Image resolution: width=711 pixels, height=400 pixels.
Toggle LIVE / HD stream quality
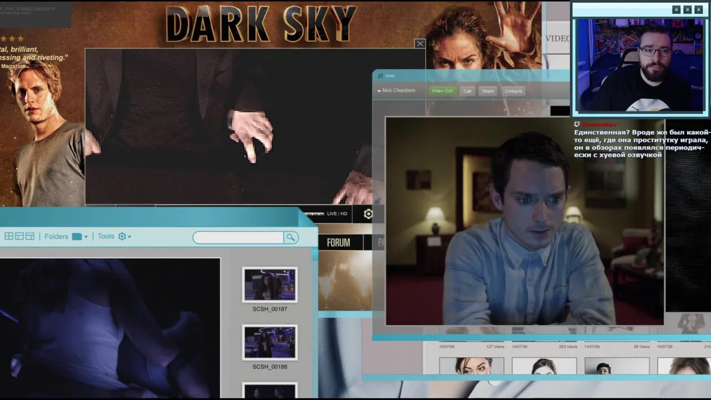tap(337, 214)
